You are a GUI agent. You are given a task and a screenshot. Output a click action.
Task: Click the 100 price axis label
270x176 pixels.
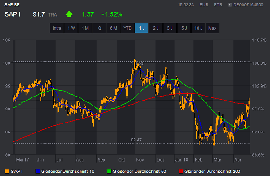7,63
